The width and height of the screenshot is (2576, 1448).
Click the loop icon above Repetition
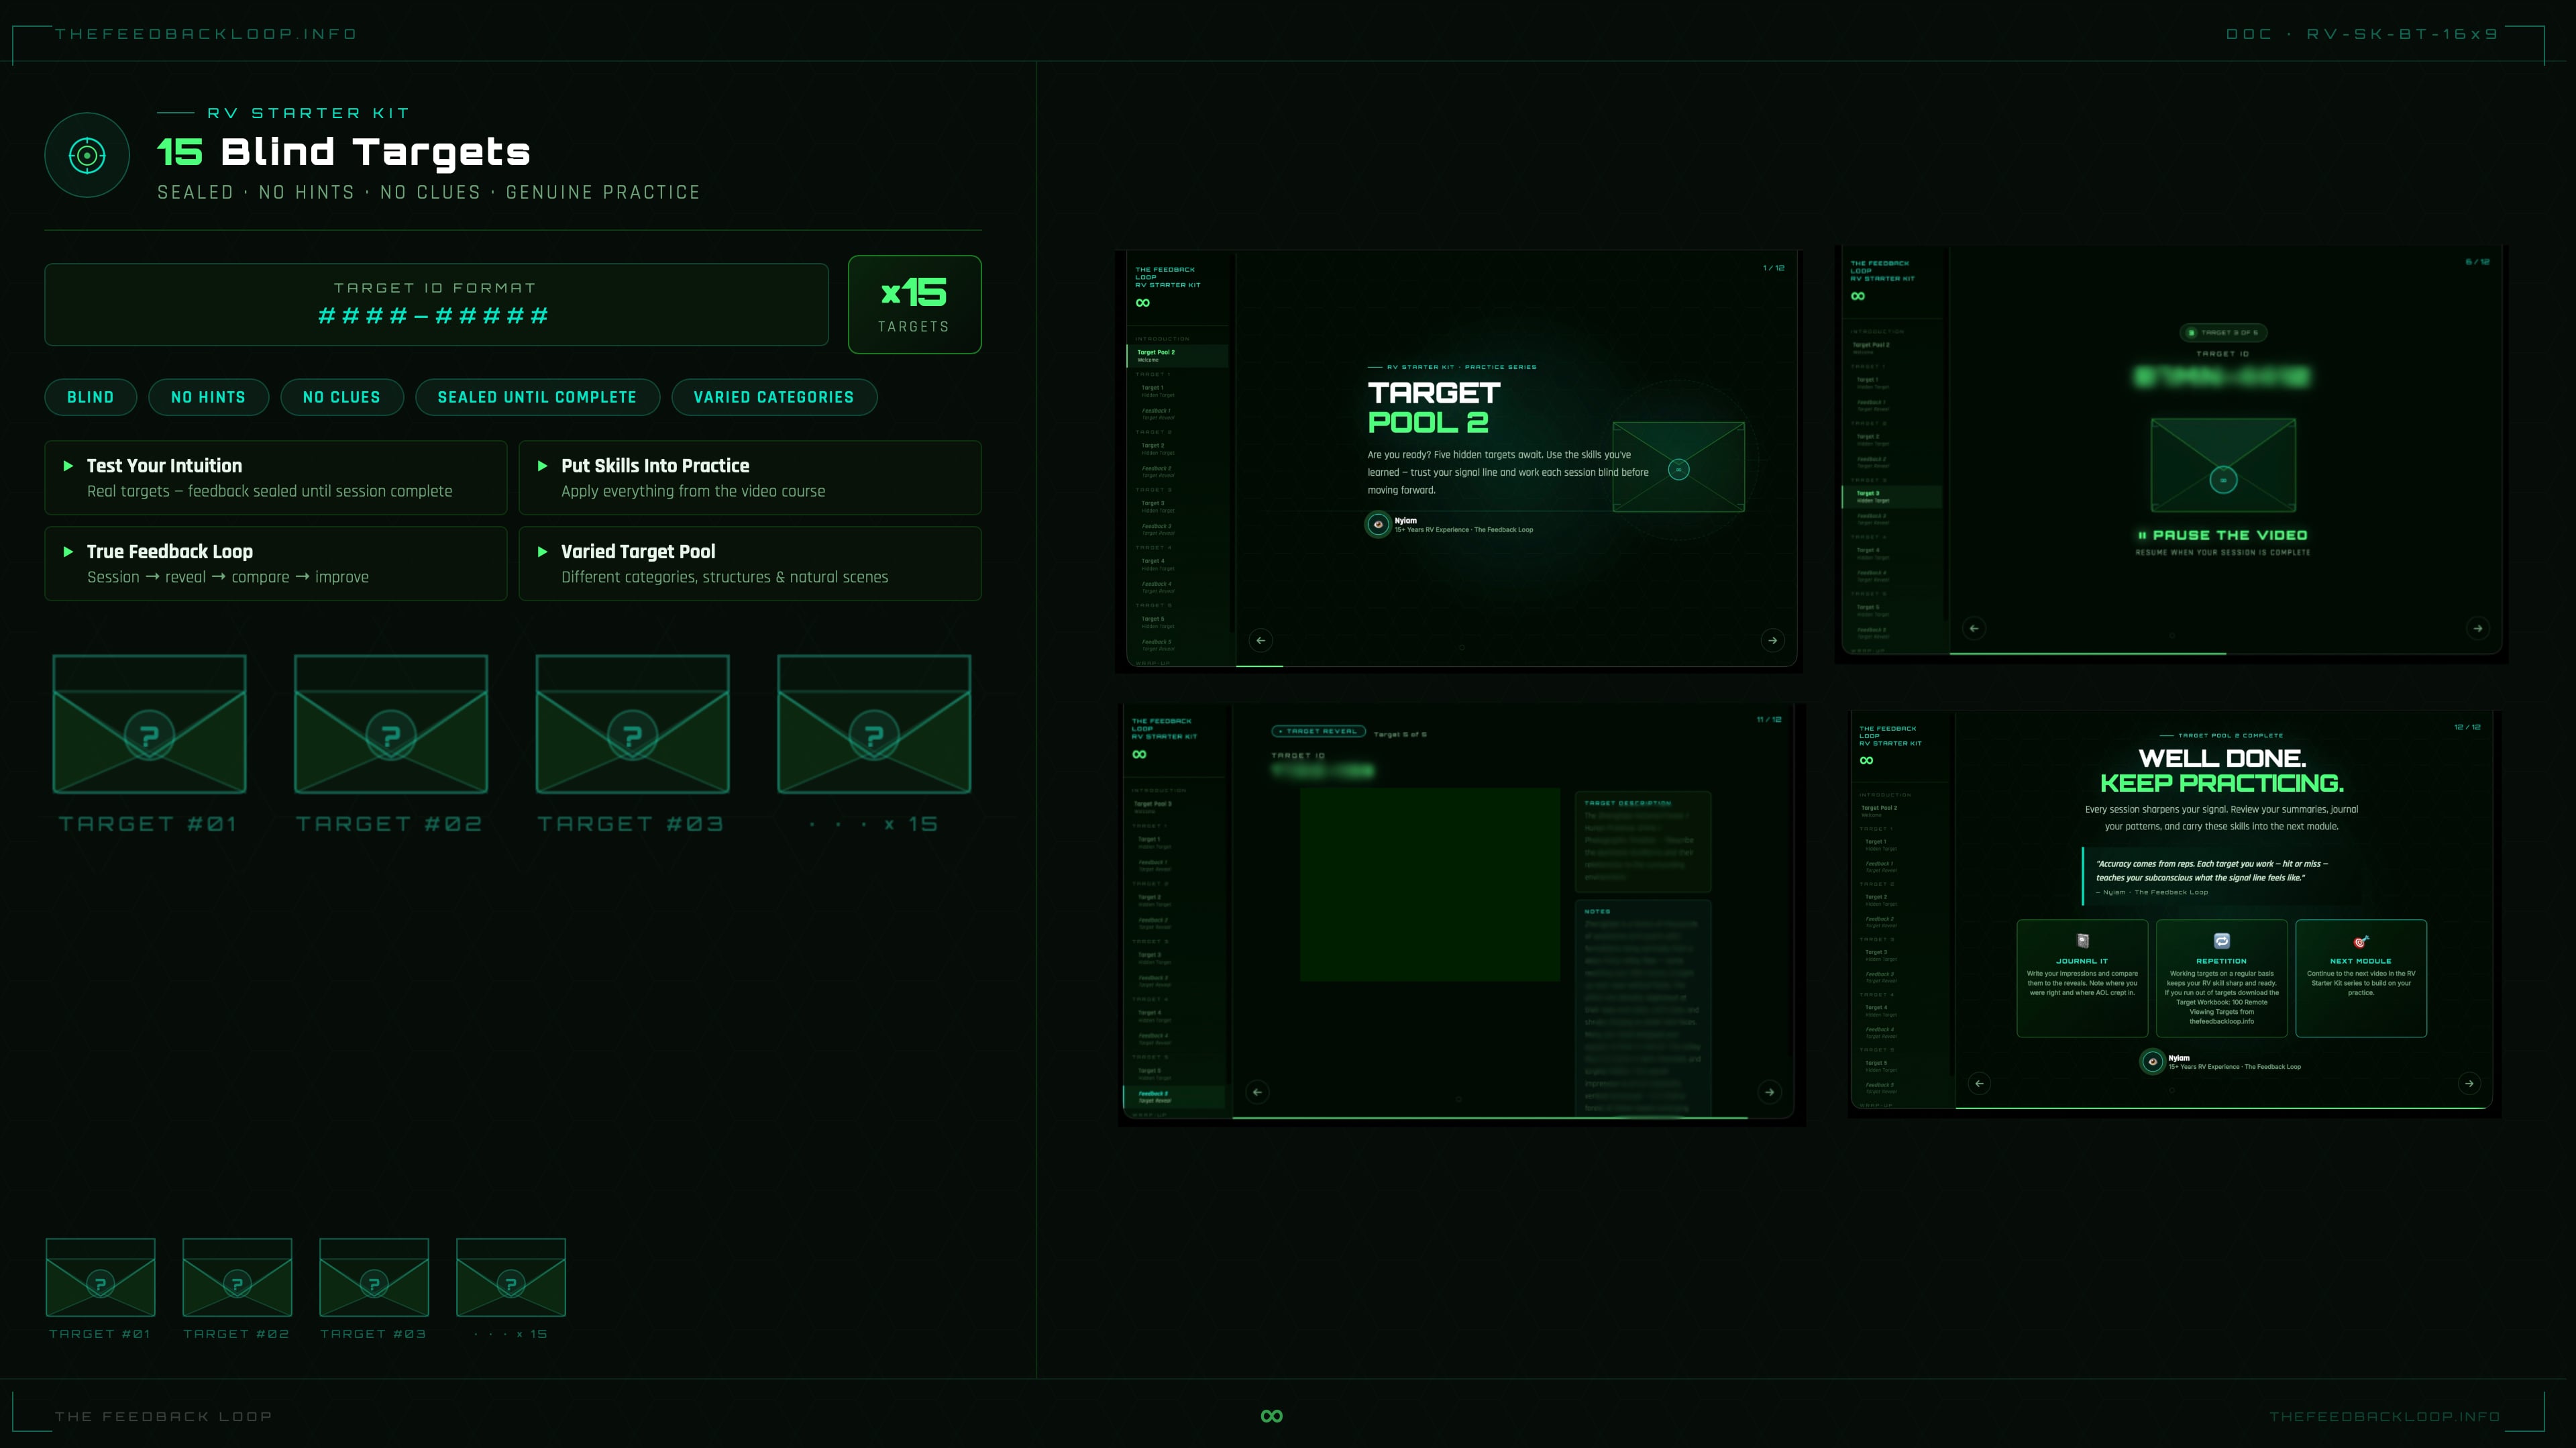click(x=2222, y=941)
